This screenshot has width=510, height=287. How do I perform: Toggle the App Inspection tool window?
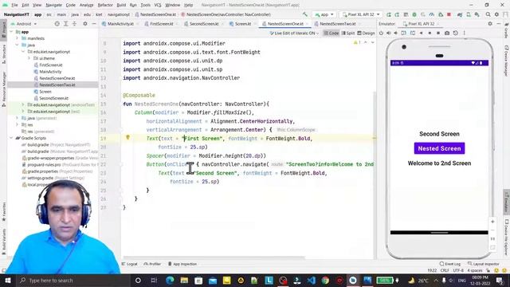182,264
